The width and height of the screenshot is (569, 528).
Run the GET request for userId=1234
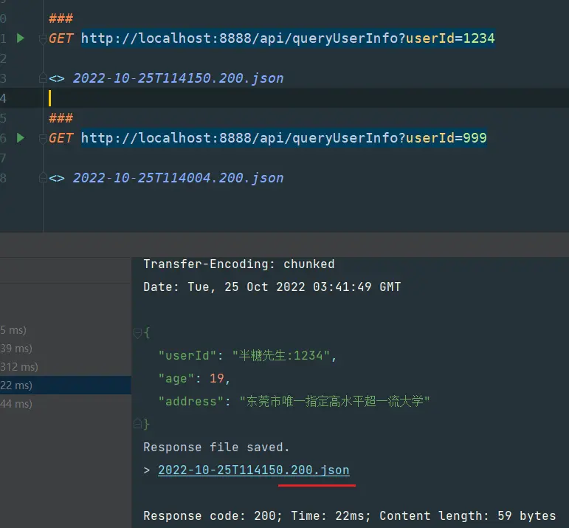21,38
